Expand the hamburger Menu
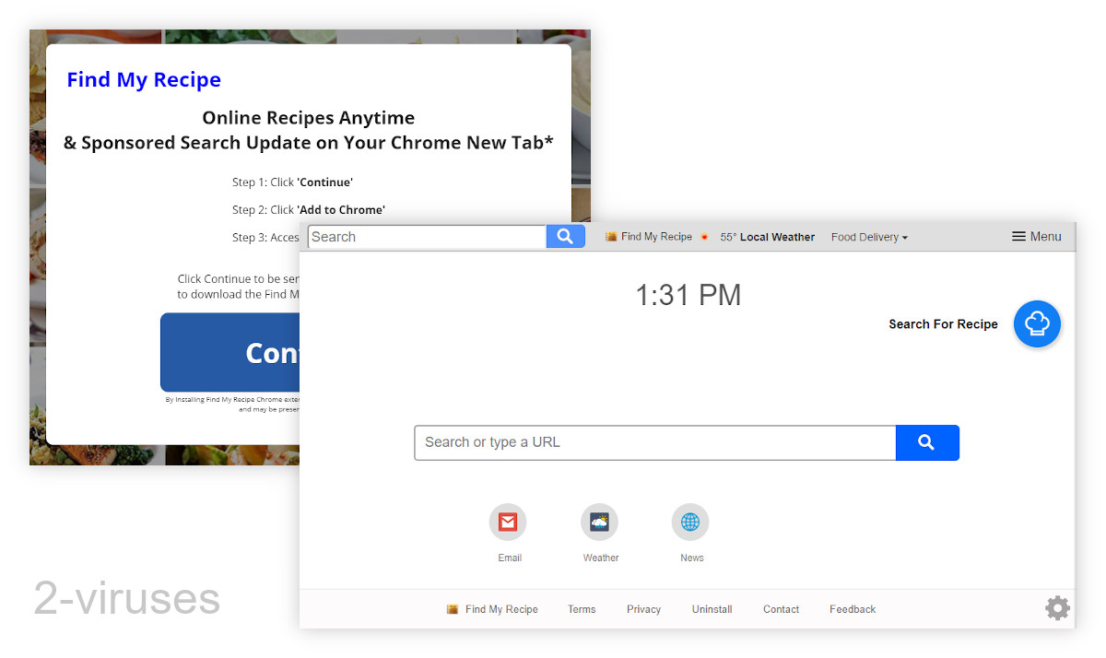This screenshot has height=658, width=1106. (1036, 236)
